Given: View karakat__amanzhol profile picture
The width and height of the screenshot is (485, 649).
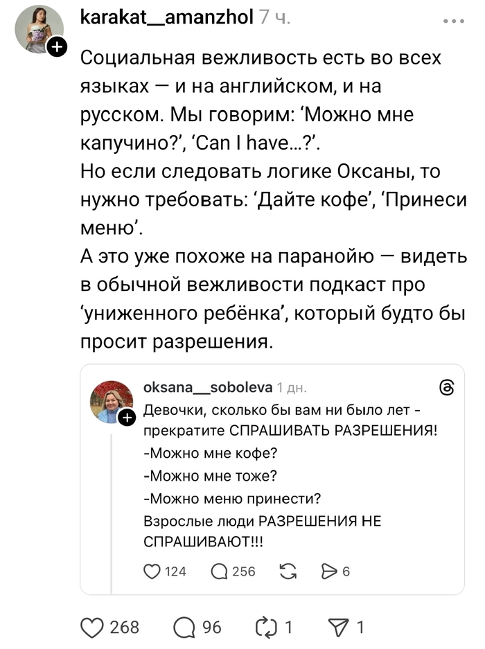Looking at the screenshot, I should [x=39, y=28].
